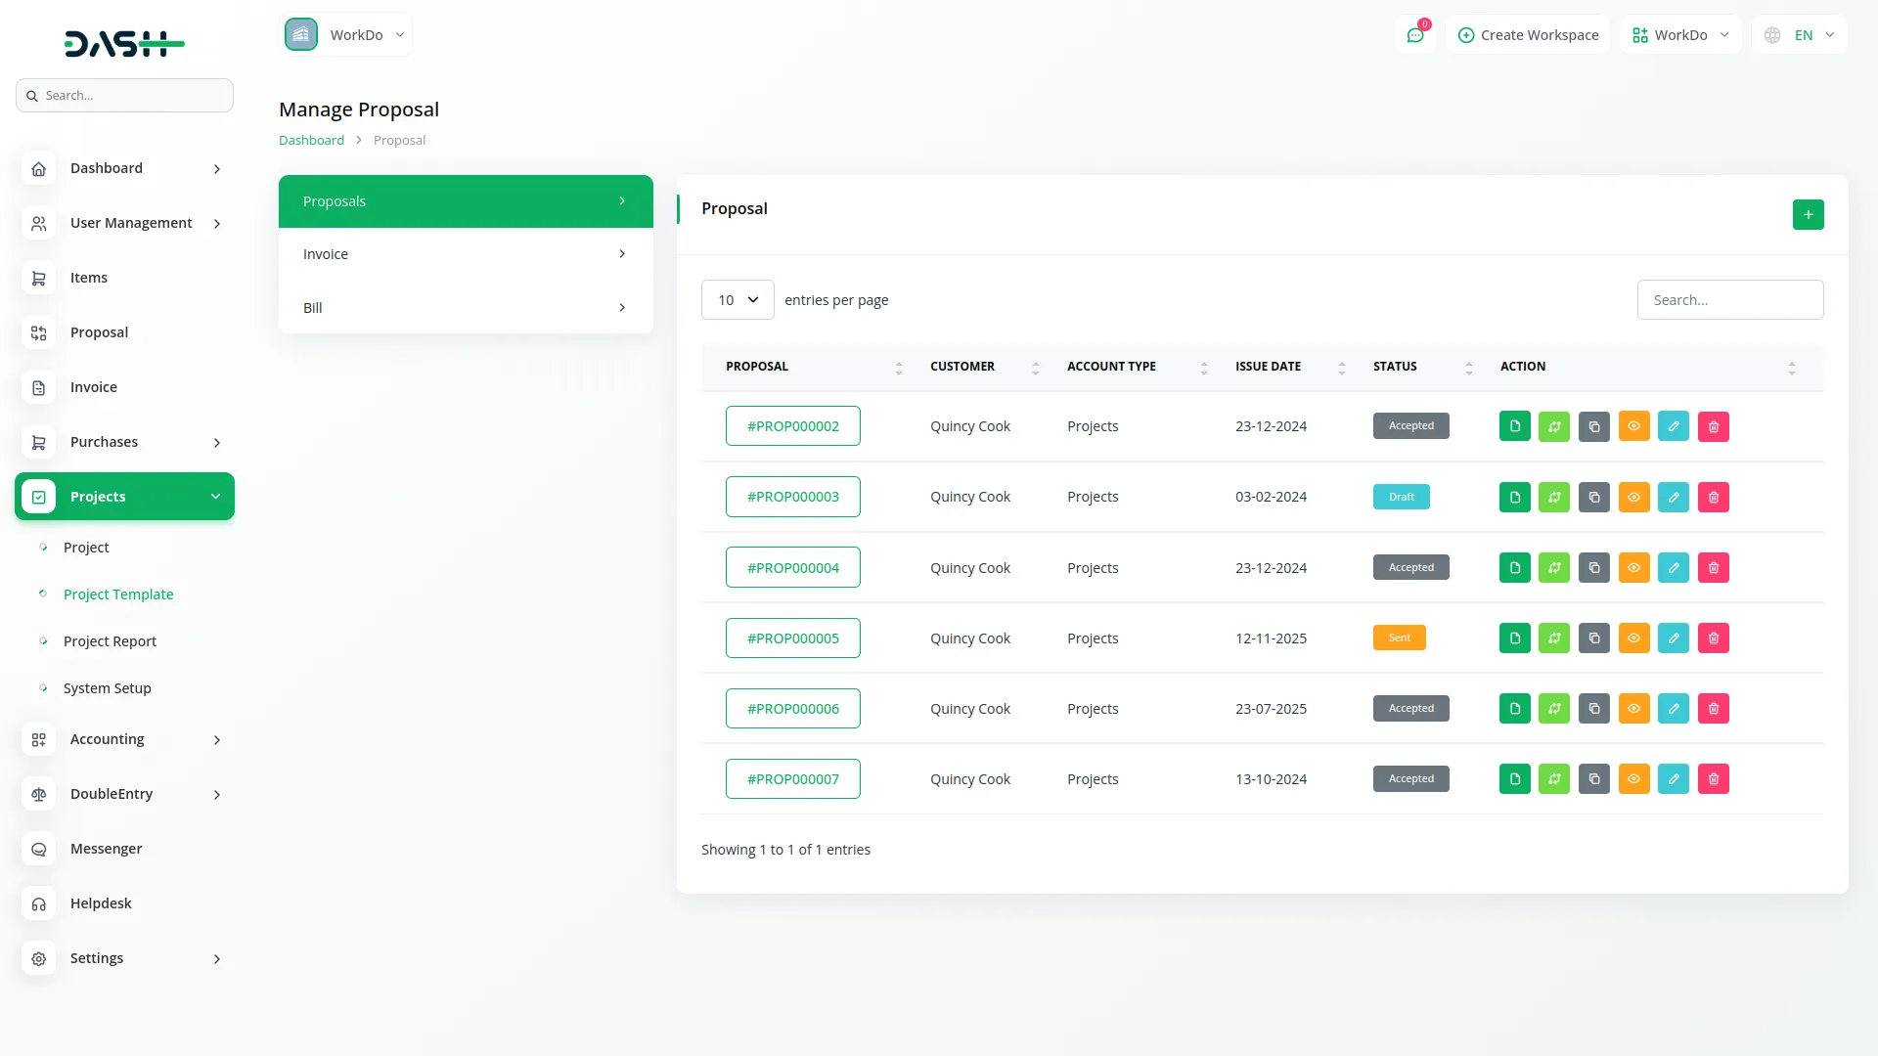Select the Bill tab
The width and height of the screenshot is (1878, 1056).
tap(465, 307)
